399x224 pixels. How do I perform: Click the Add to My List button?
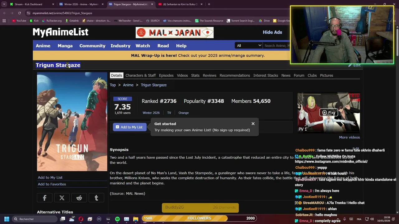[x=129, y=127]
